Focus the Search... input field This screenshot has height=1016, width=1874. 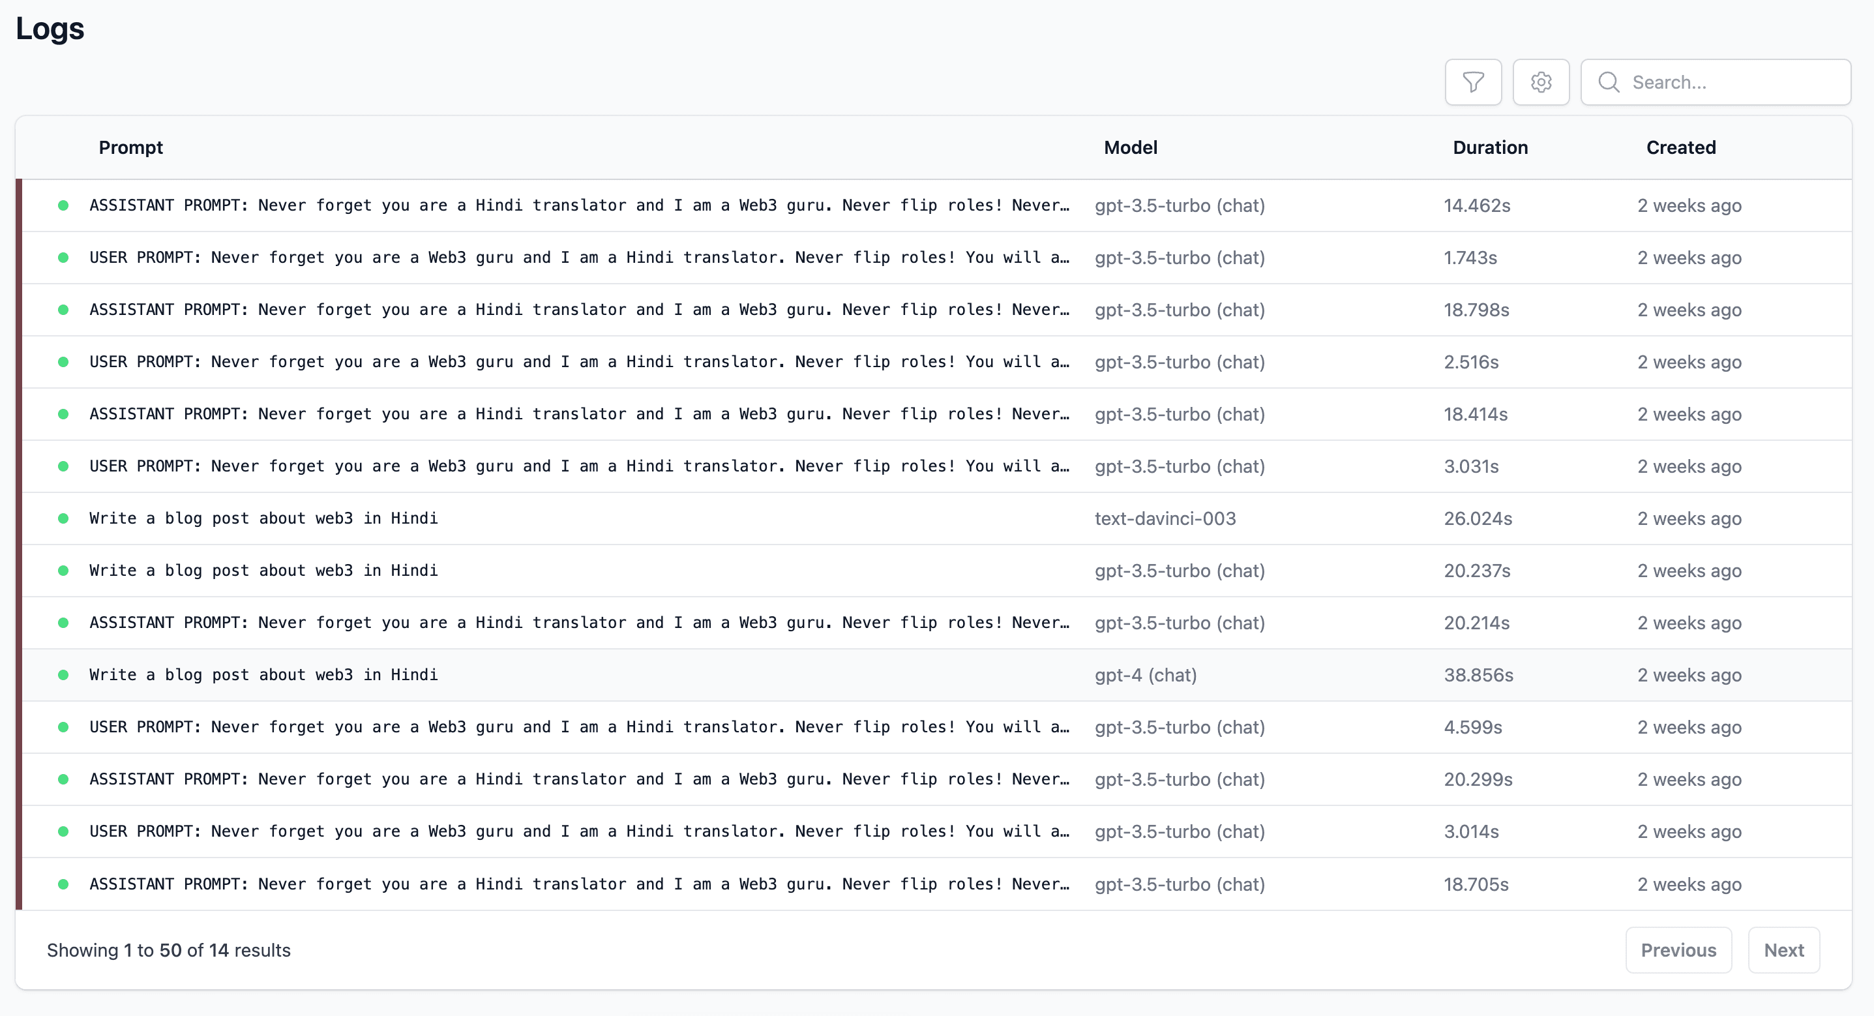pos(1716,82)
